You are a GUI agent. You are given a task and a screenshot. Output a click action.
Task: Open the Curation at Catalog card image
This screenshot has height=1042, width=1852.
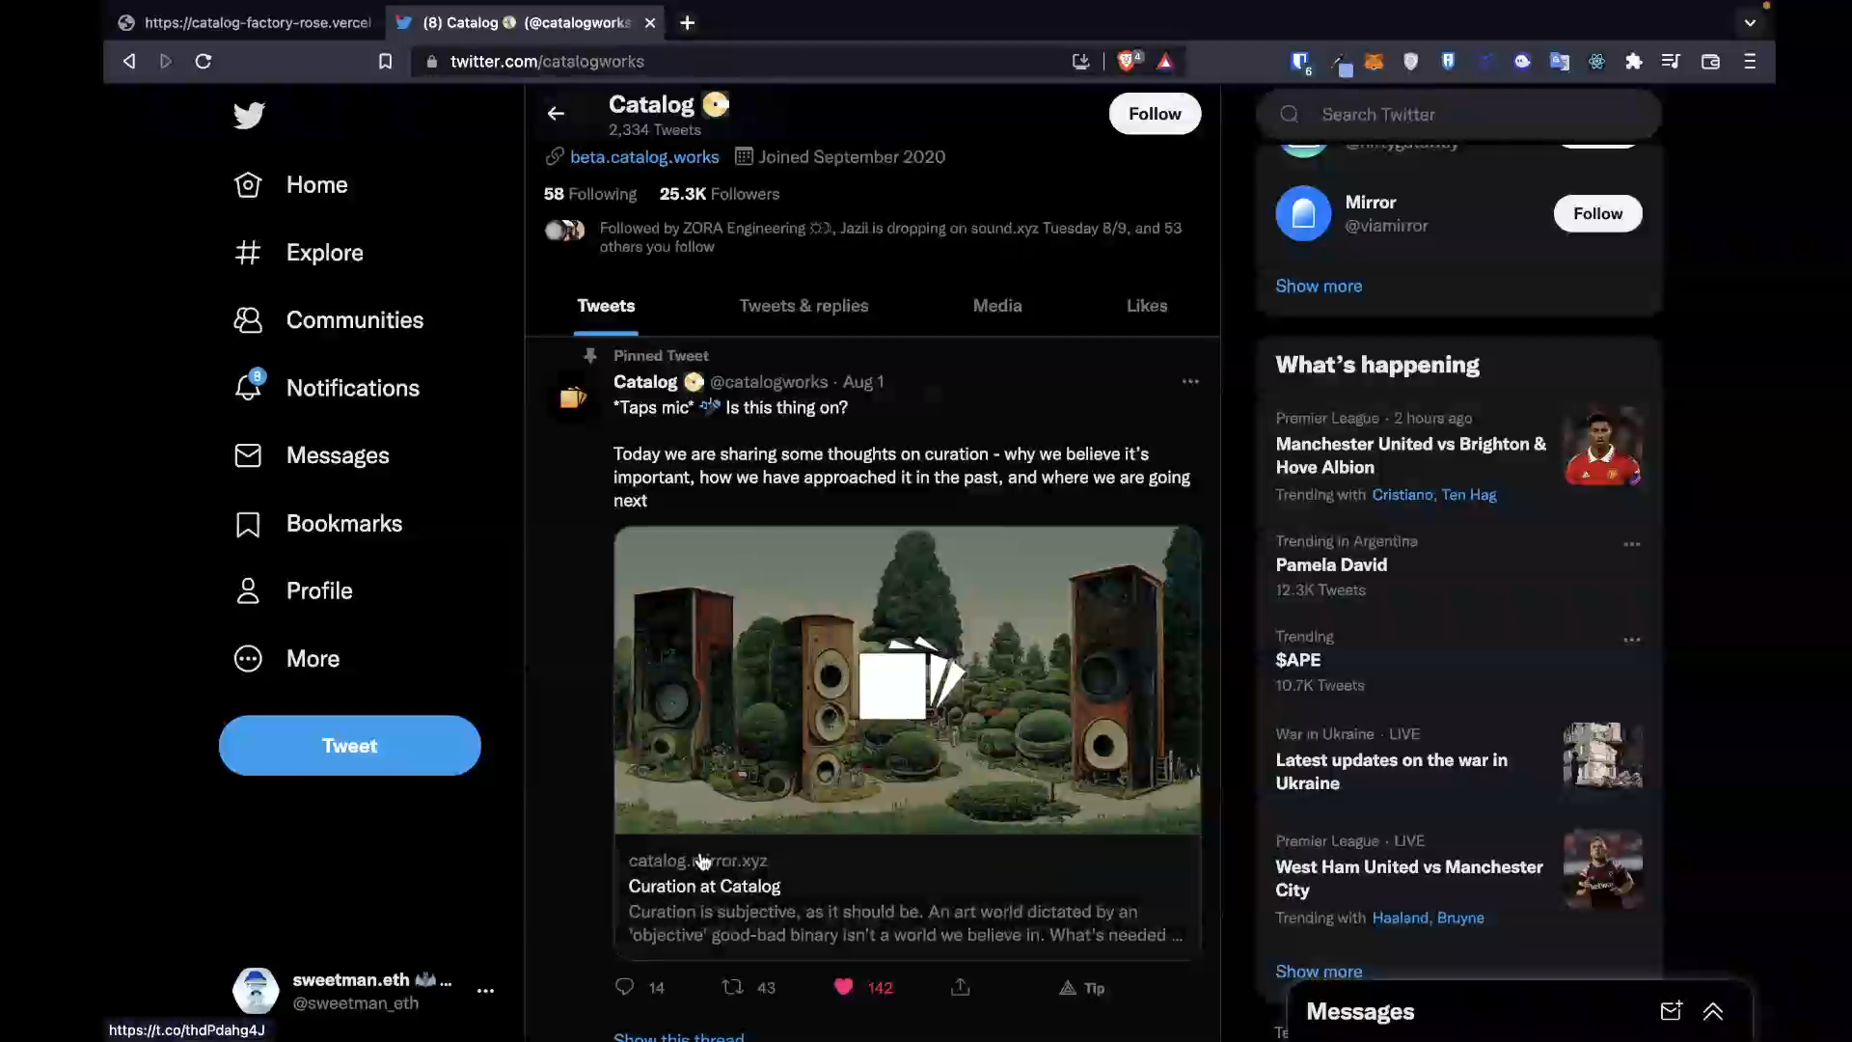(x=907, y=680)
